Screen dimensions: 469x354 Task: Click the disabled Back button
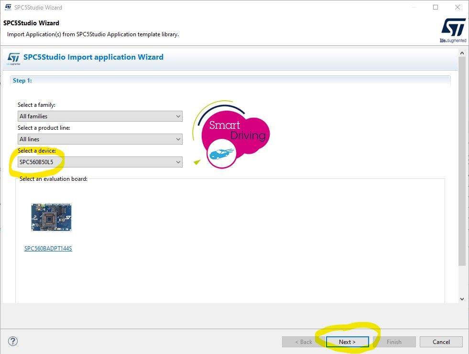pos(303,342)
